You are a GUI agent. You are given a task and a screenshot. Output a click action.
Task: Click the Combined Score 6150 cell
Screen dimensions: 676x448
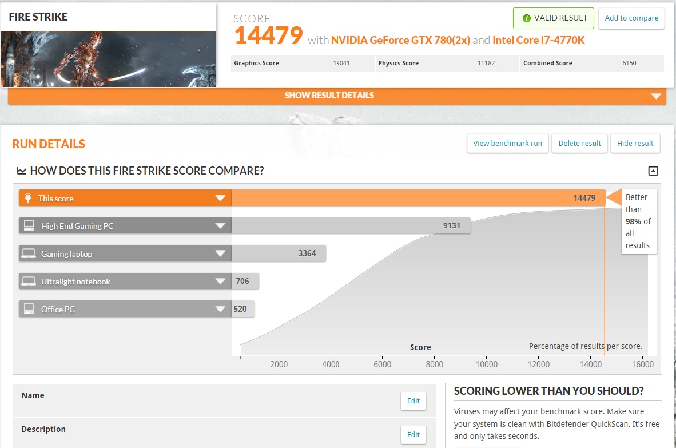click(592, 63)
